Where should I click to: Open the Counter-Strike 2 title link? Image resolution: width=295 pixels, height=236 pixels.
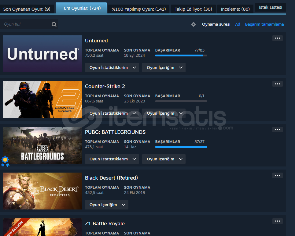coord(105,86)
